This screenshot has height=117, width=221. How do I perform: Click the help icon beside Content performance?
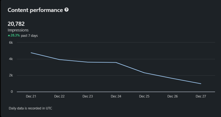pos(67,10)
